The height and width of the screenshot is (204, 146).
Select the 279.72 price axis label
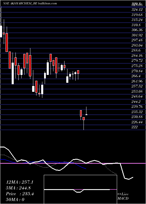click(137, 61)
